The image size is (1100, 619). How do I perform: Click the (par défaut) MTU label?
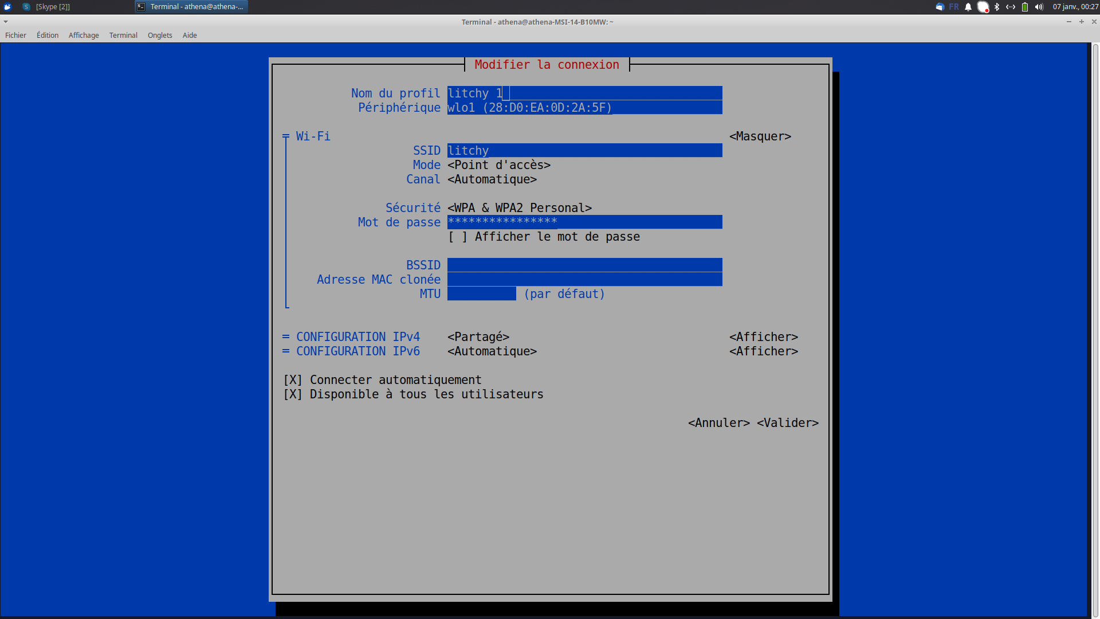[x=564, y=293]
